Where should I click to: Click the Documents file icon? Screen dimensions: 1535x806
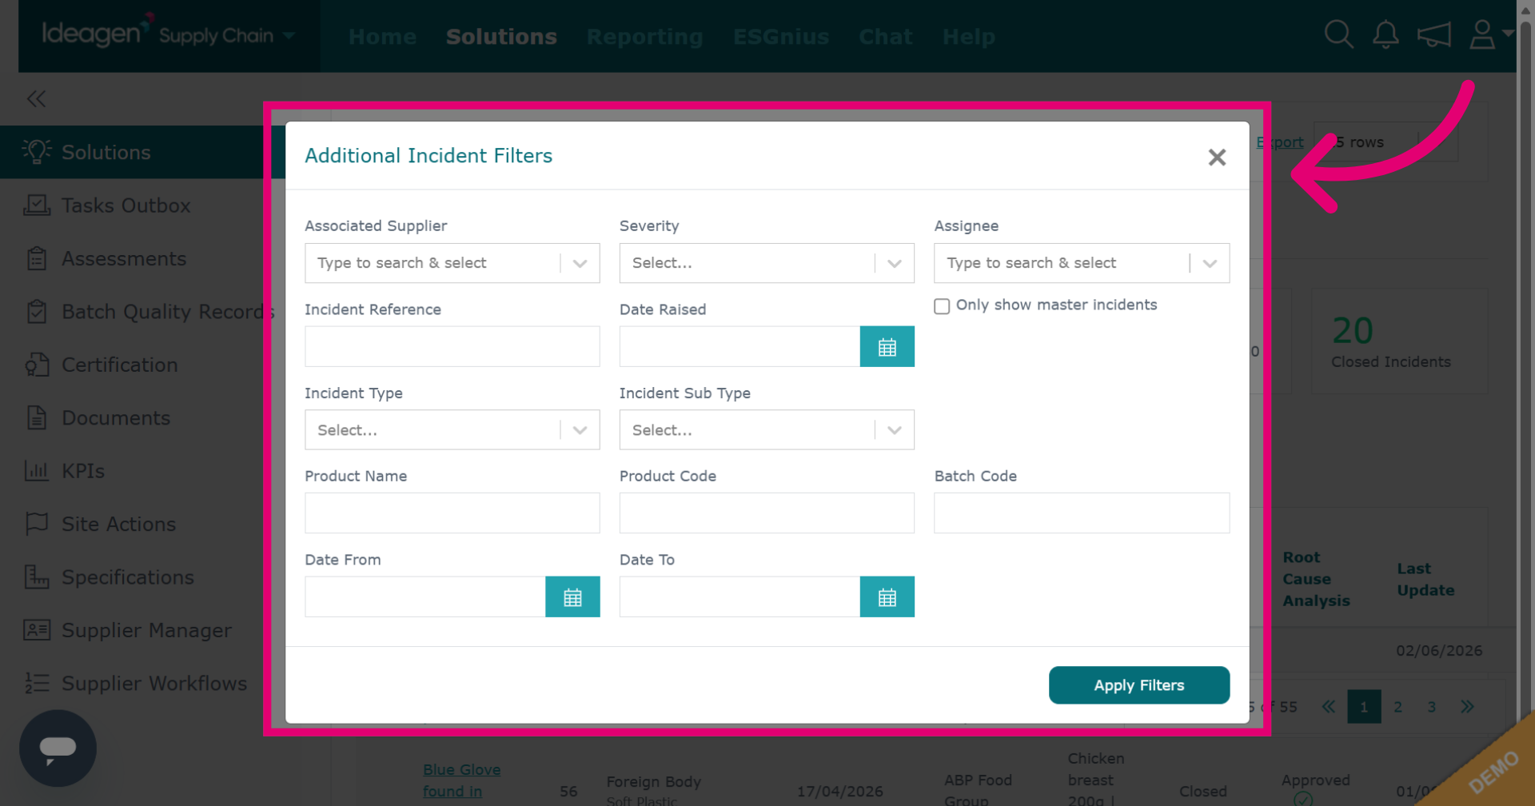coord(37,417)
